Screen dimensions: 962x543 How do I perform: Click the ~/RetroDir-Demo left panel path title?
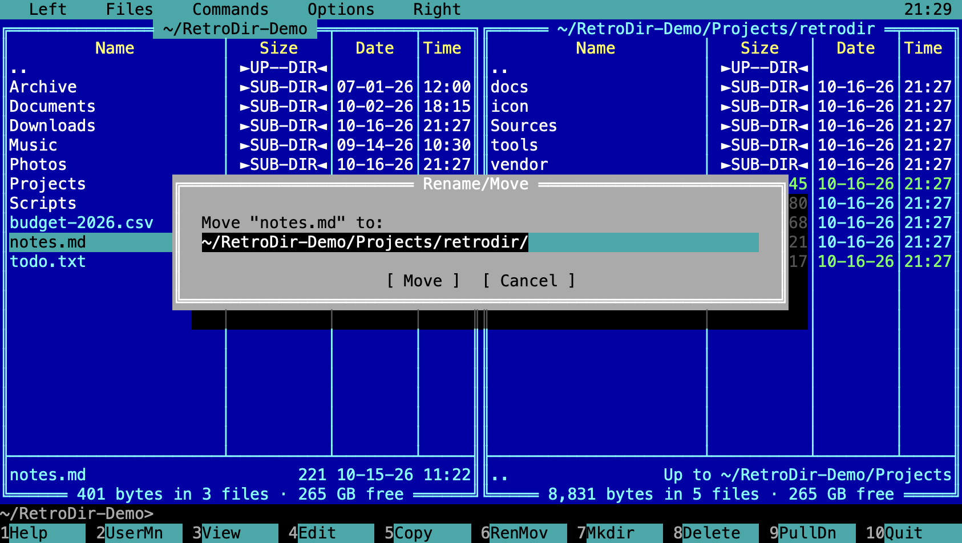coord(235,29)
